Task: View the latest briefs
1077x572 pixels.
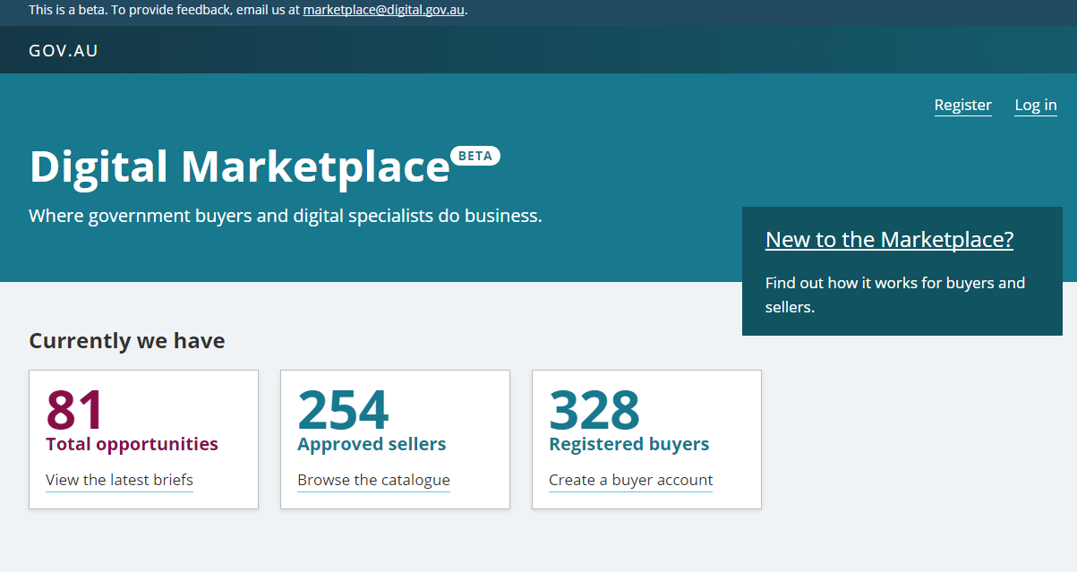Action: click(x=119, y=480)
